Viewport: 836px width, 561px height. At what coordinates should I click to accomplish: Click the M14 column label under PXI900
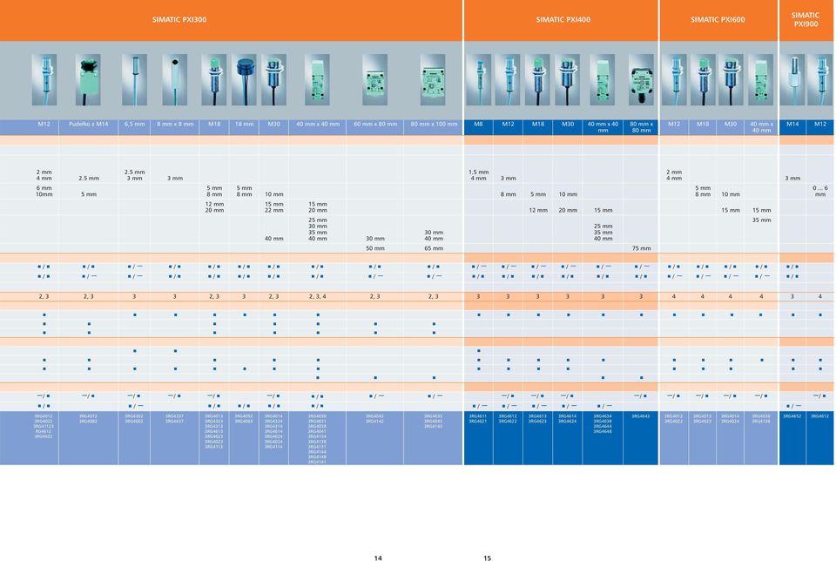[792, 124]
